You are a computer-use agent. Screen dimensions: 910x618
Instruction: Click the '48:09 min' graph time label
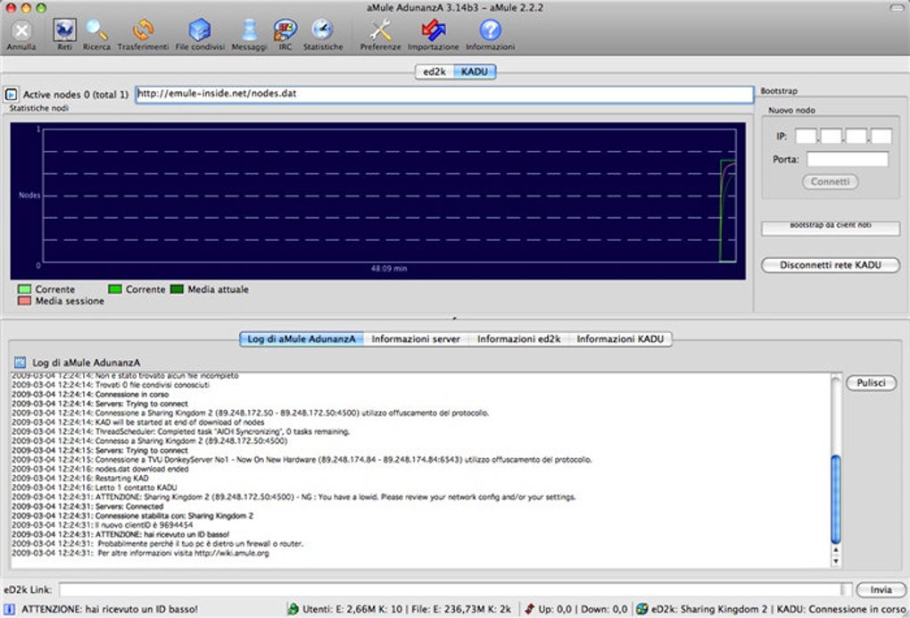(389, 268)
